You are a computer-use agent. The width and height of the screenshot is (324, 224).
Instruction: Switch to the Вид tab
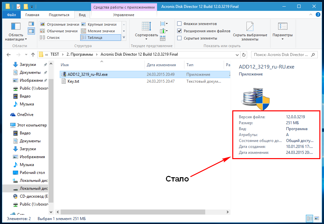tap(82, 15)
